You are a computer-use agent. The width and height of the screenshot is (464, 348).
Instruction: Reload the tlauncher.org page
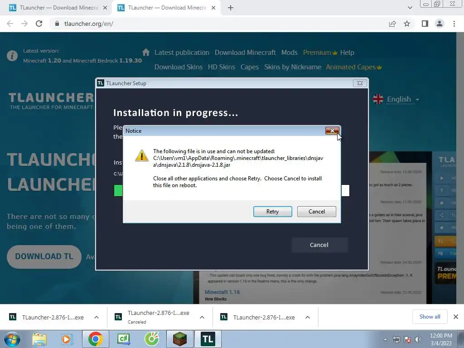click(x=39, y=24)
